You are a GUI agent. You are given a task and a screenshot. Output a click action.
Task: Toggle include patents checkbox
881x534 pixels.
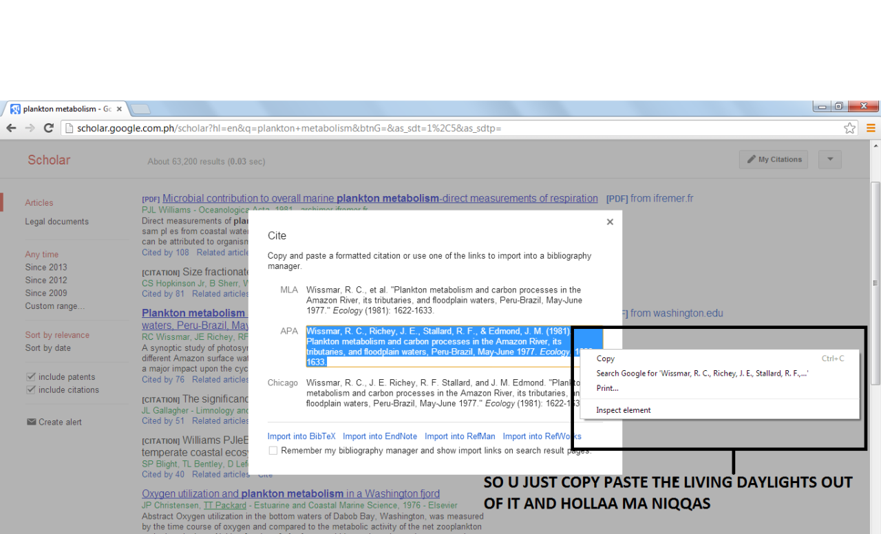click(31, 377)
